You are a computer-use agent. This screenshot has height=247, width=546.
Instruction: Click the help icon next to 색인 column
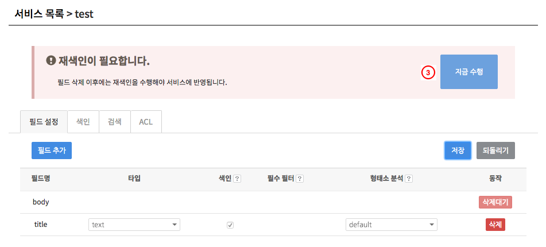(x=237, y=179)
